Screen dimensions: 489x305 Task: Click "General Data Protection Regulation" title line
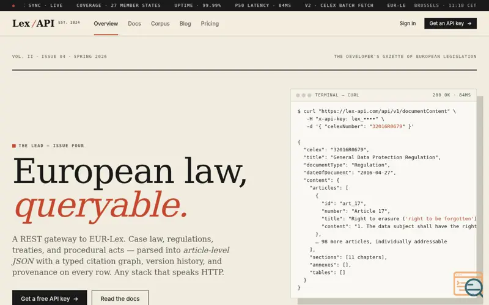372,157
